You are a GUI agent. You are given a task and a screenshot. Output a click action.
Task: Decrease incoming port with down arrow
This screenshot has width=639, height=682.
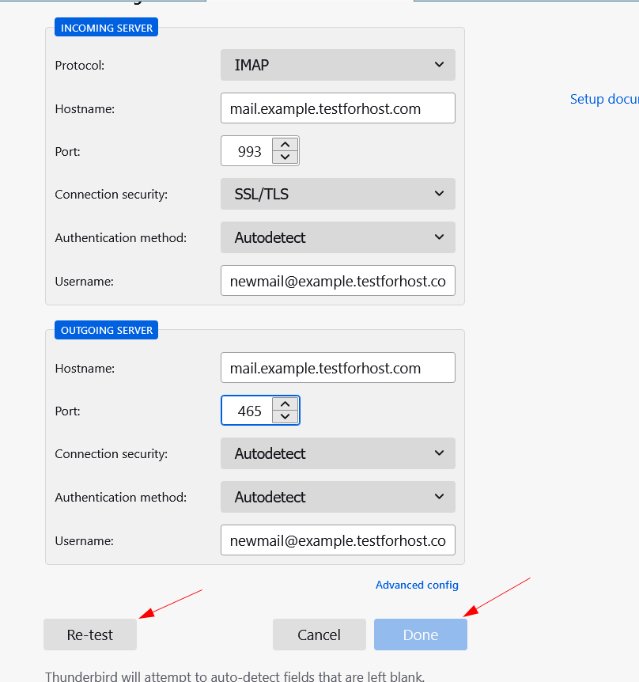click(285, 157)
